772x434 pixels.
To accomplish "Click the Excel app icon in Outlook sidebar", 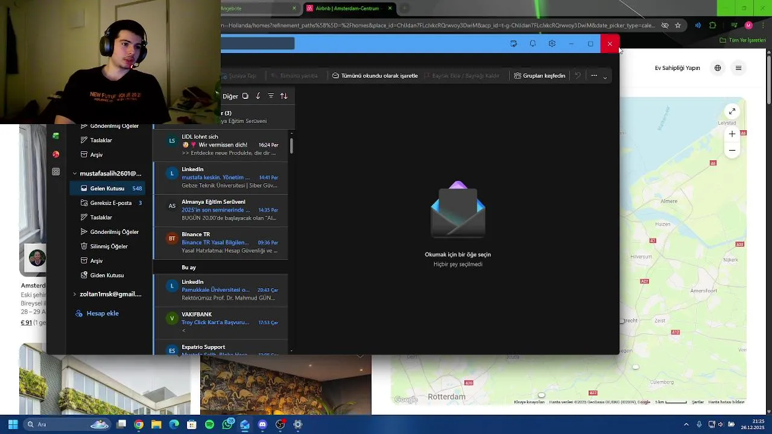I will click(55, 136).
